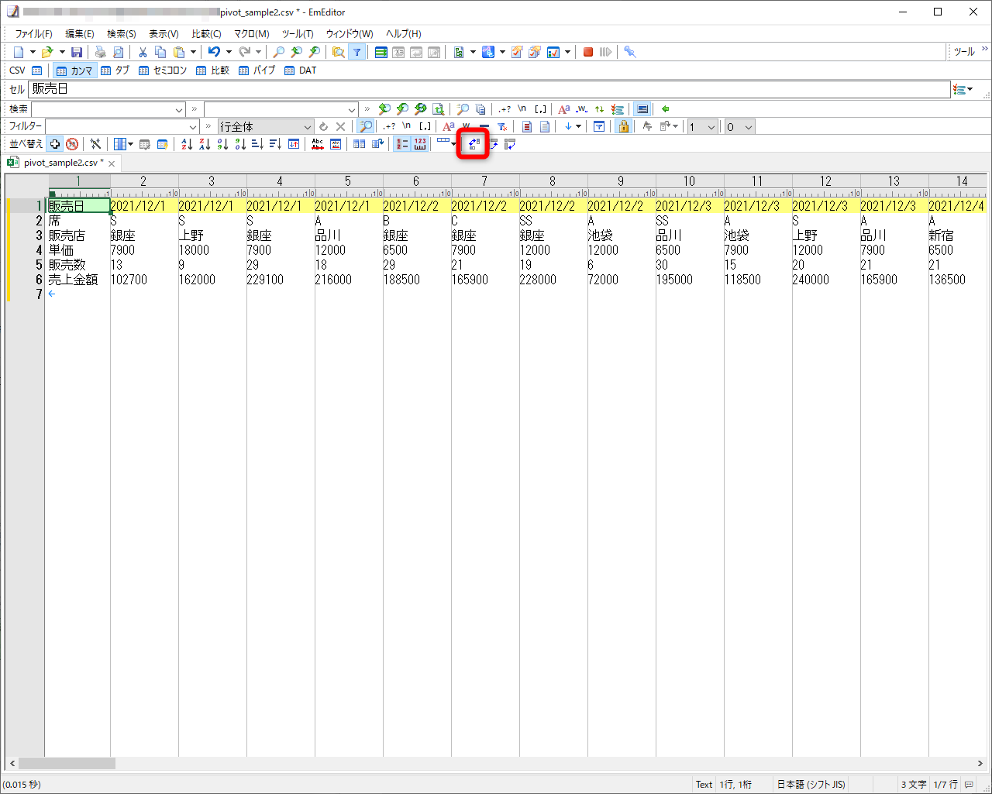
Task: Select DAT mode button
Action: (301, 70)
